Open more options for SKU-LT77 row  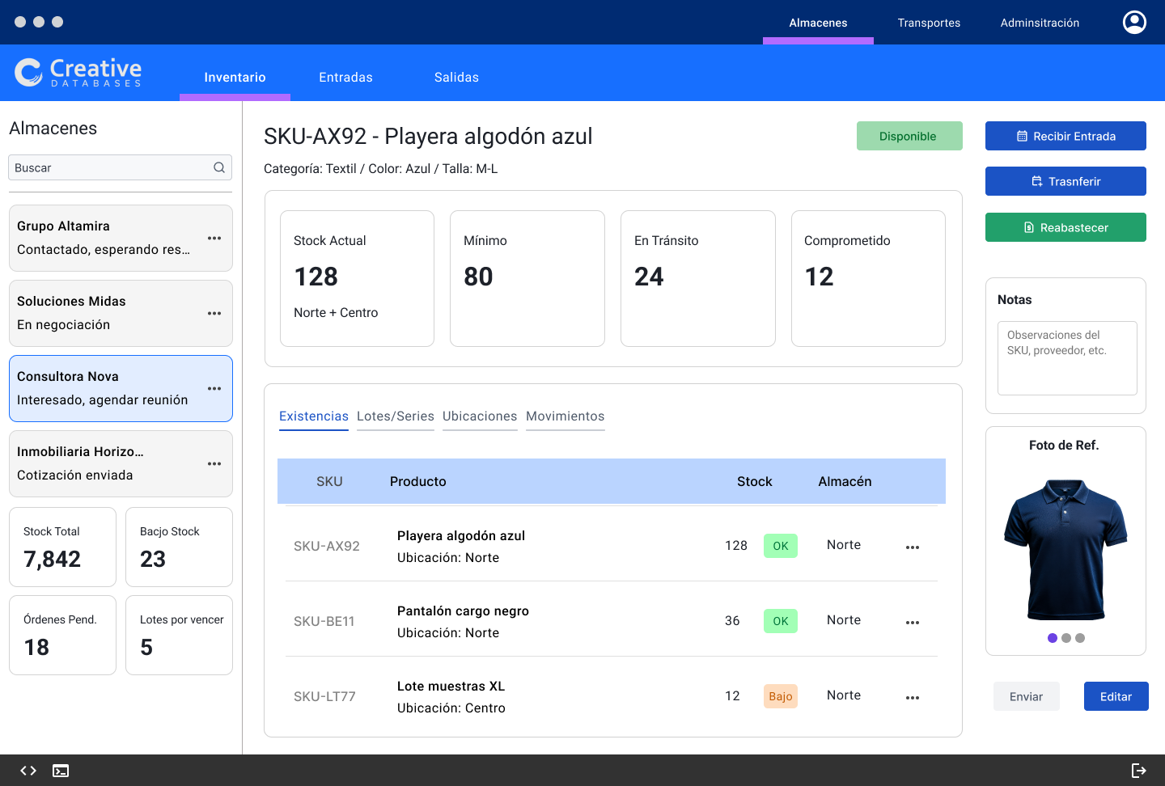coord(913,697)
